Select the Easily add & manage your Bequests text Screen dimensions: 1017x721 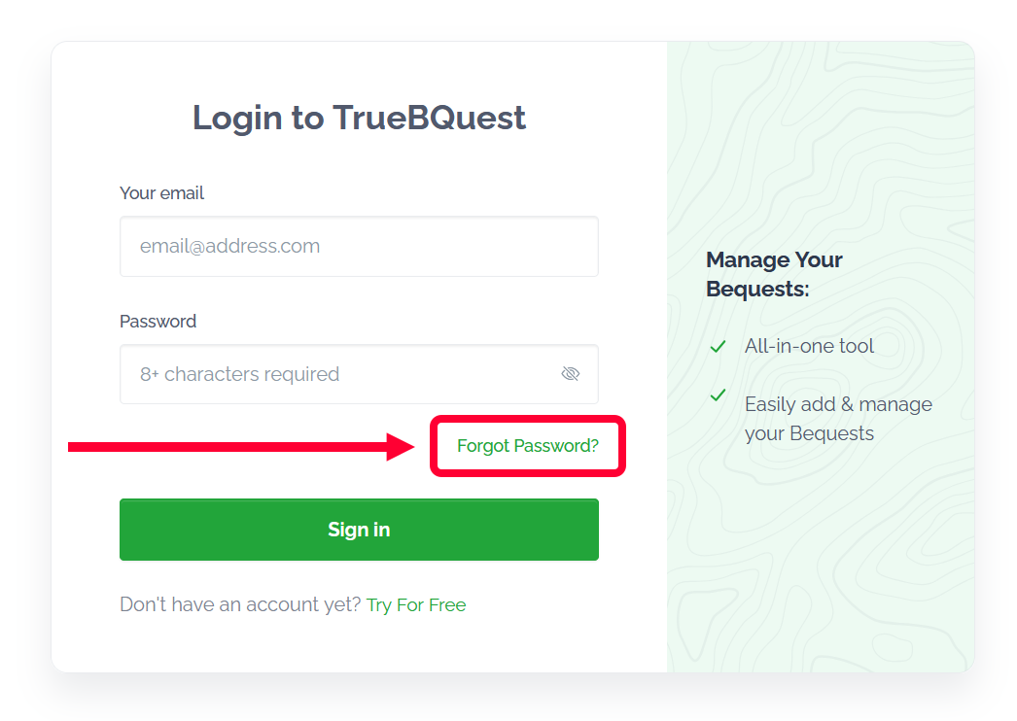pyautogui.click(x=838, y=419)
